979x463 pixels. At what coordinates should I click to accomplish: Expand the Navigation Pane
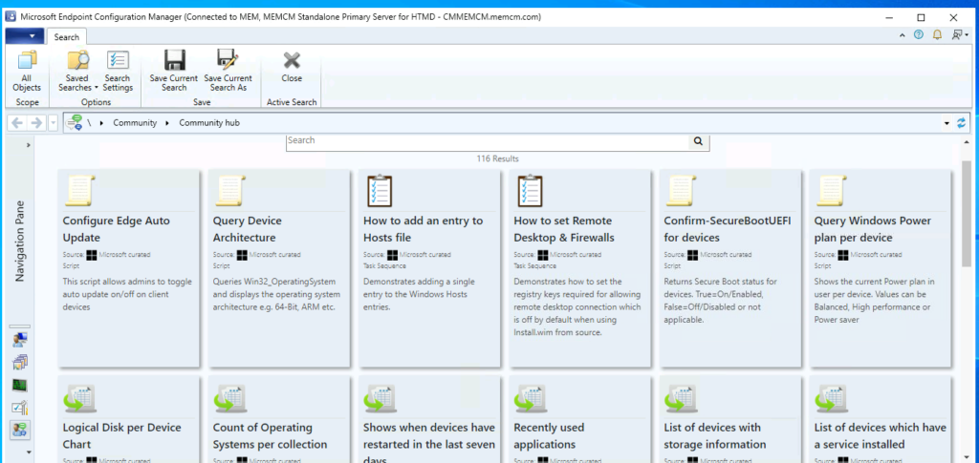tap(28, 144)
